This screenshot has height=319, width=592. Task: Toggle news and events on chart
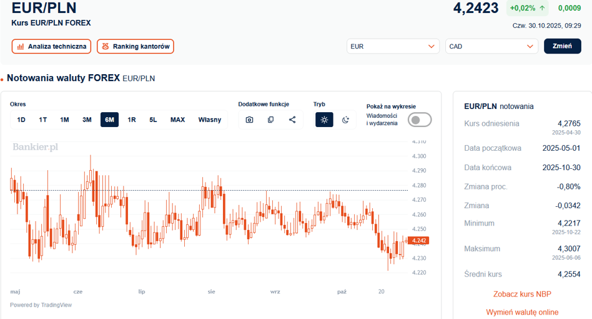pyautogui.click(x=419, y=120)
